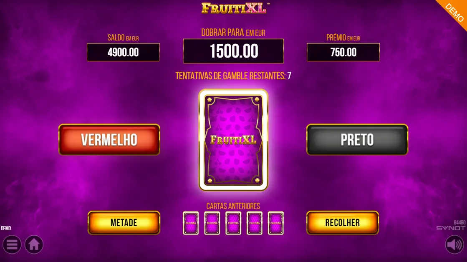This screenshot has height=262, width=467.
Task: Select the fourth previous card thumbnail
Action: [255, 223]
